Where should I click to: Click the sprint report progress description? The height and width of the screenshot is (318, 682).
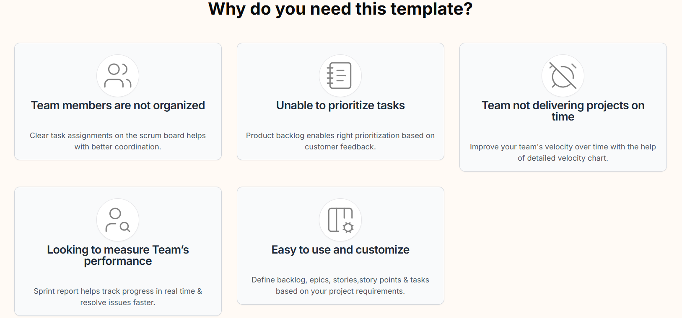(x=118, y=297)
